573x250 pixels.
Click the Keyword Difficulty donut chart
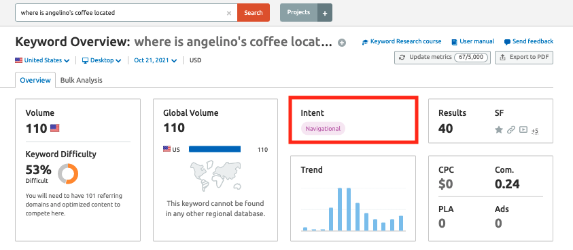[x=68, y=174]
